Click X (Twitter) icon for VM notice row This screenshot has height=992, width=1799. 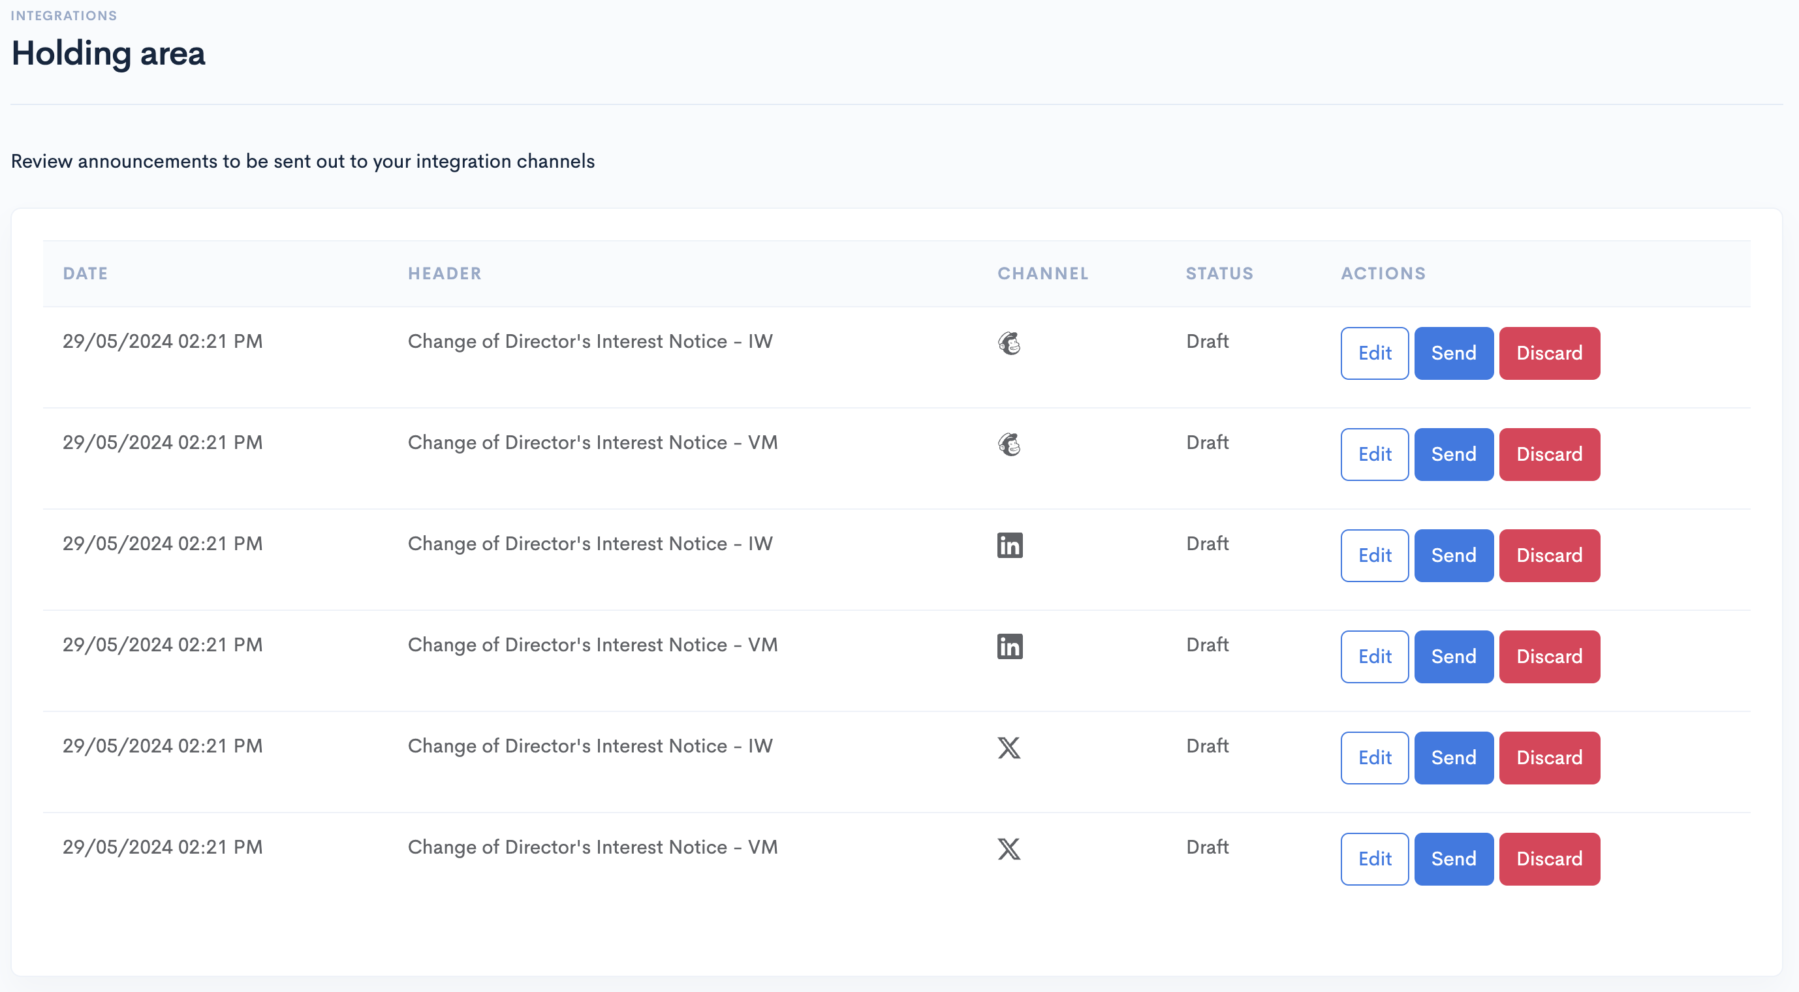tap(1009, 849)
